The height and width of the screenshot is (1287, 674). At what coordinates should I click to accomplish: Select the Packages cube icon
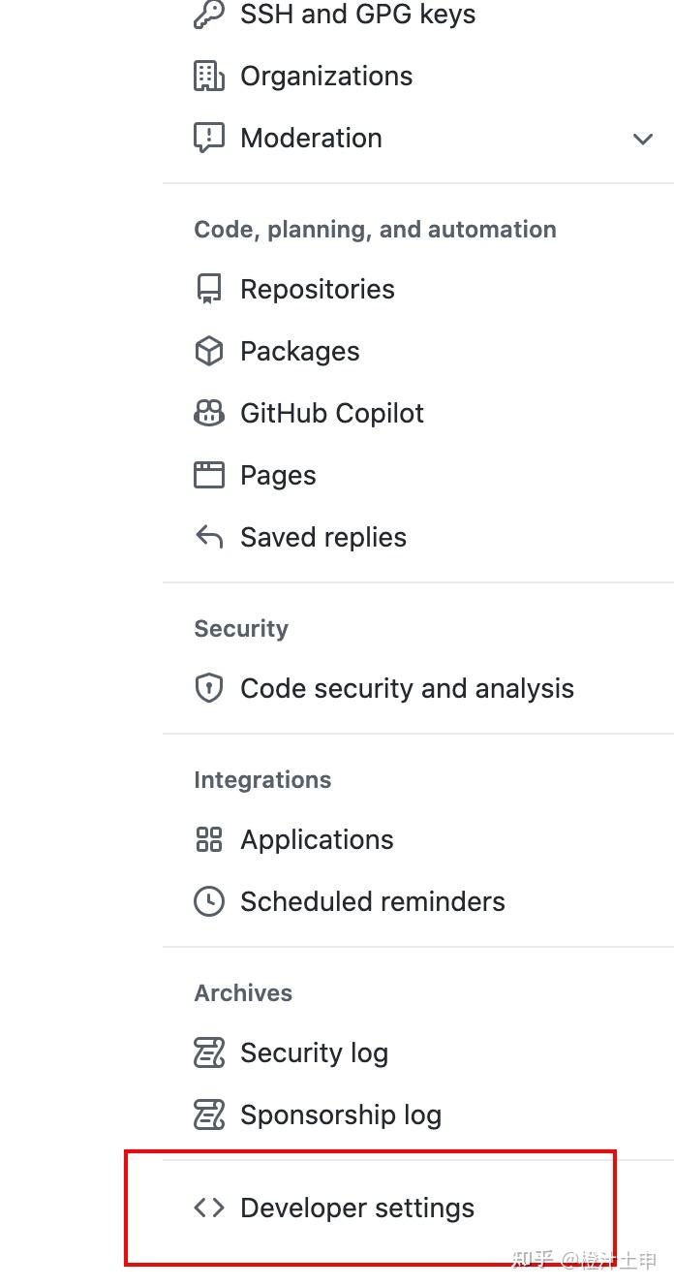[x=209, y=351]
